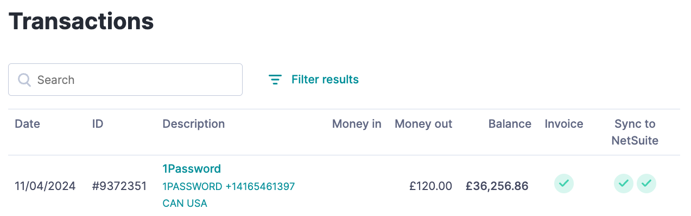Sort by the Date column header

[27, 123]
